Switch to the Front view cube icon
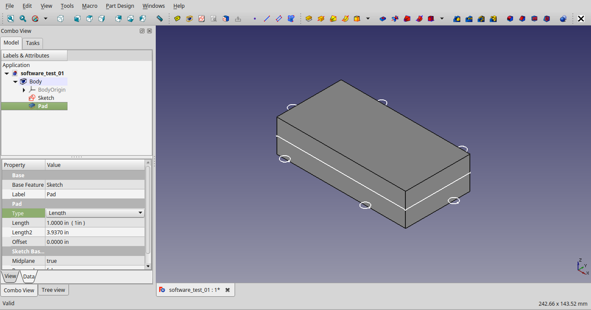 click(77, 19)
